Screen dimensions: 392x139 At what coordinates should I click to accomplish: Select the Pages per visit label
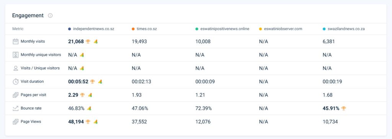pyautogui.click(x=34, y=95)
